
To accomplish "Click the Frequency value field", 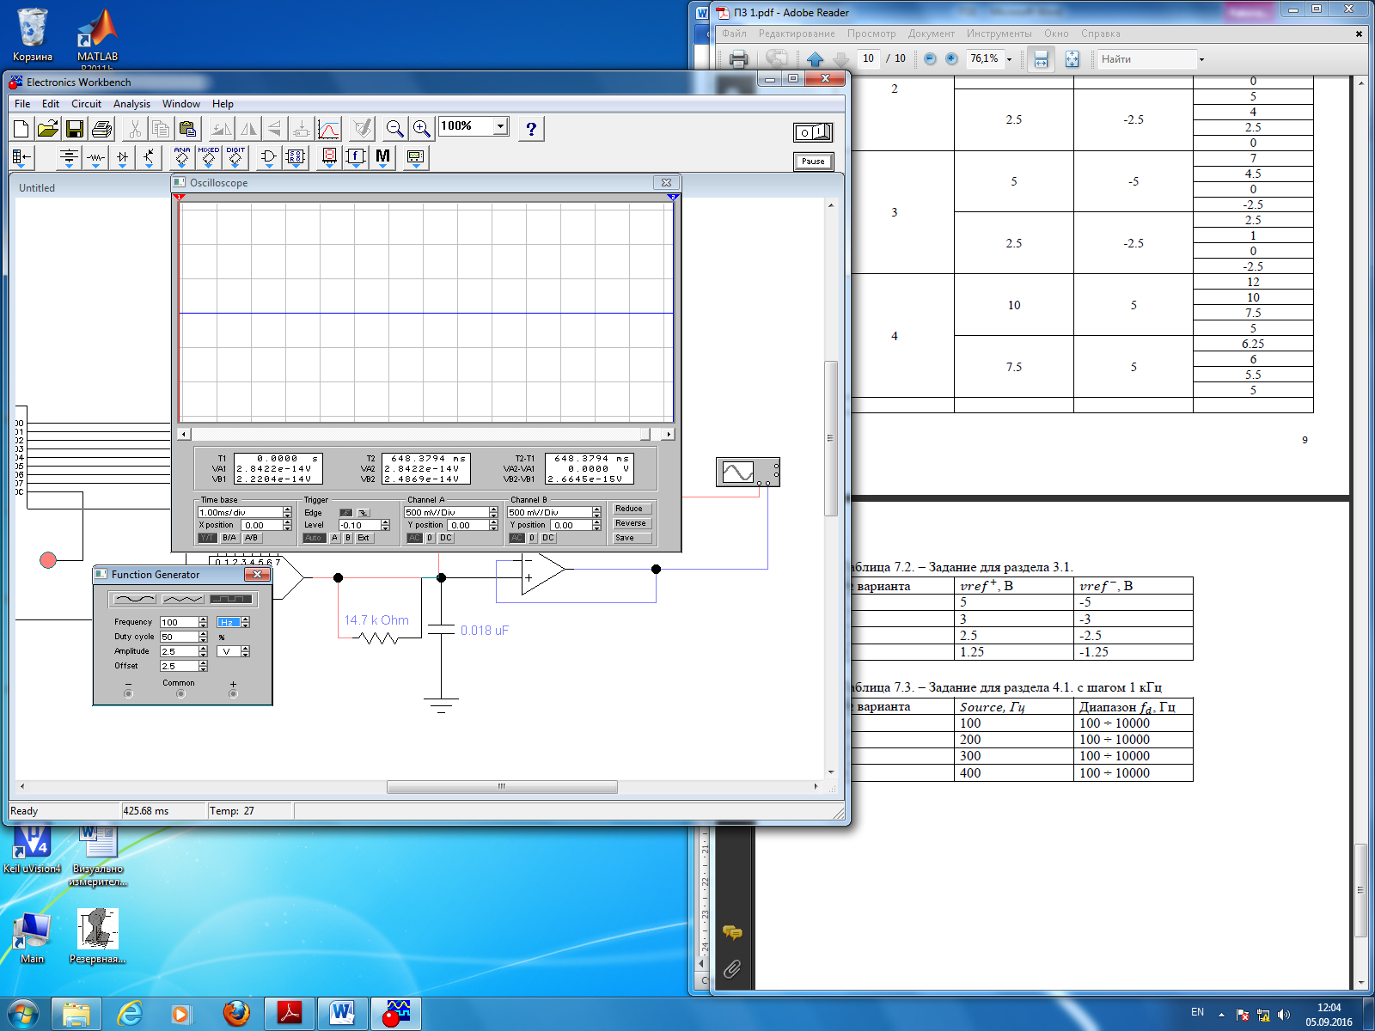I will point(179,622).
